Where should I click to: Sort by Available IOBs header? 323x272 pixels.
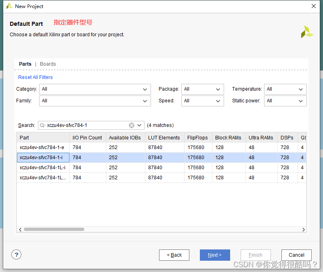[126, 137]
